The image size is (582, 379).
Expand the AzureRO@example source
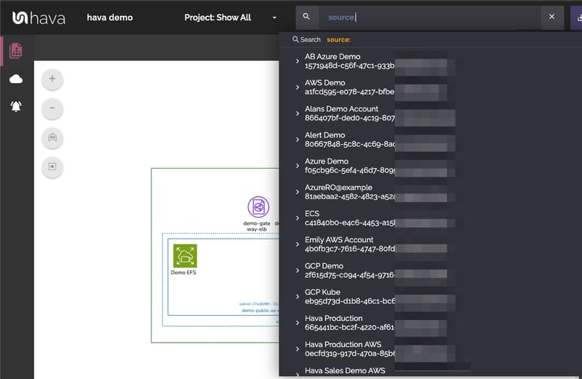(298, 192)
